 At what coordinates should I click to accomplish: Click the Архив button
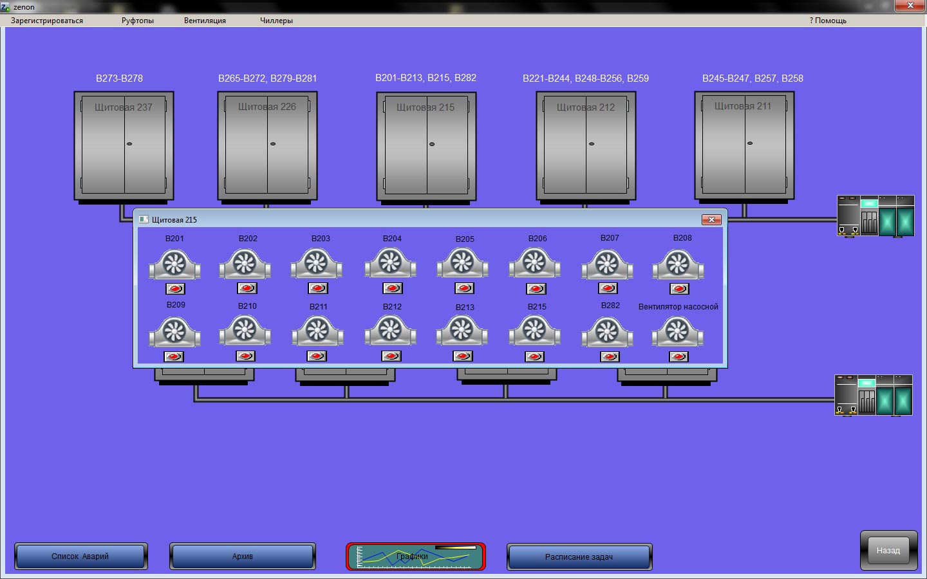243,556
